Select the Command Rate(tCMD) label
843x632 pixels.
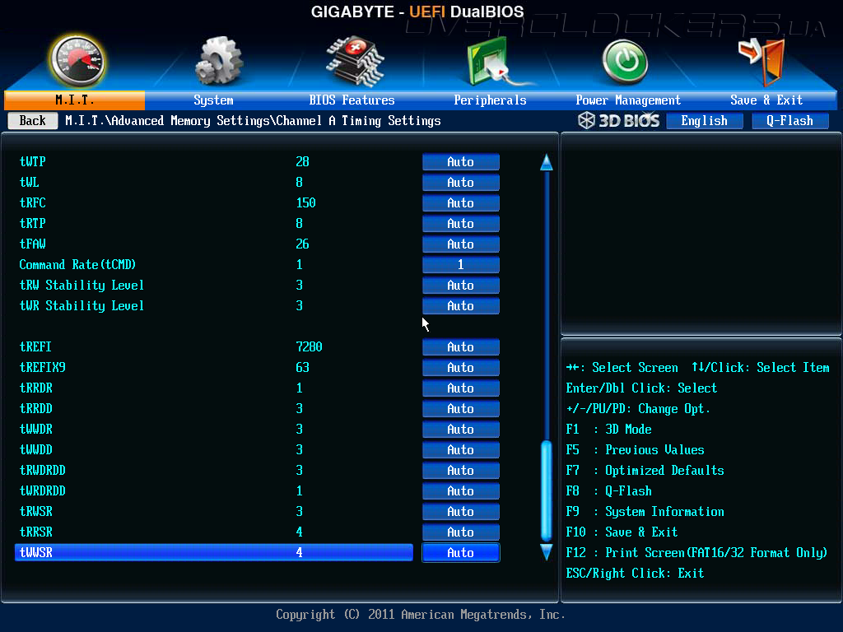point(77,264)
